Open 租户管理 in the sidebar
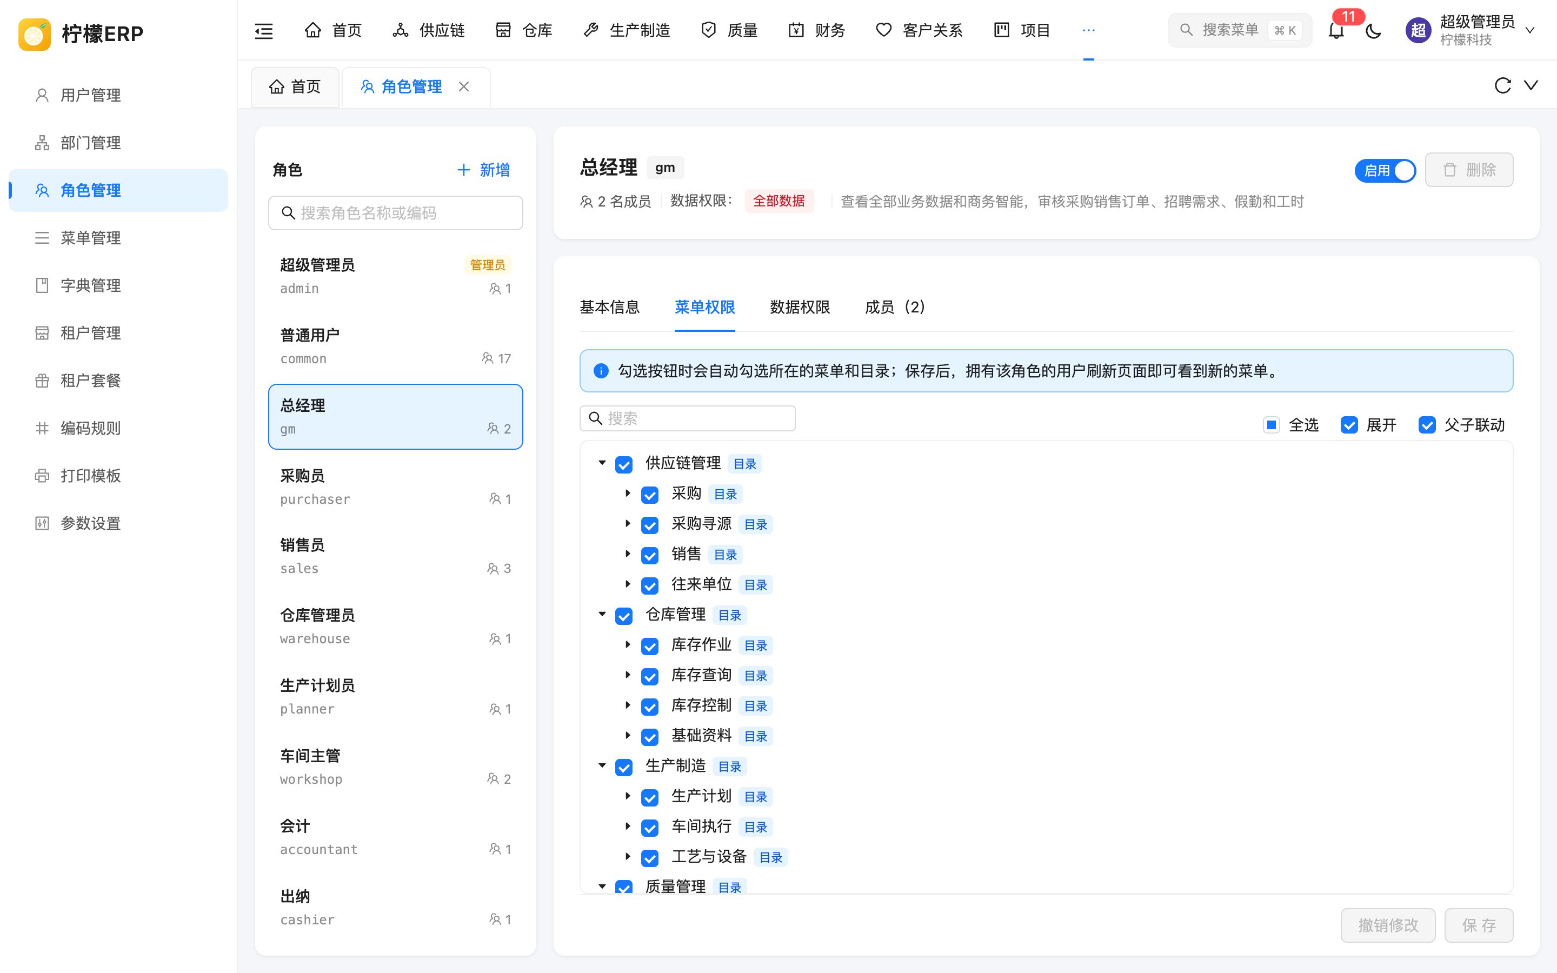Viewport: 1557px width, 973px height. tap(118, 334)
